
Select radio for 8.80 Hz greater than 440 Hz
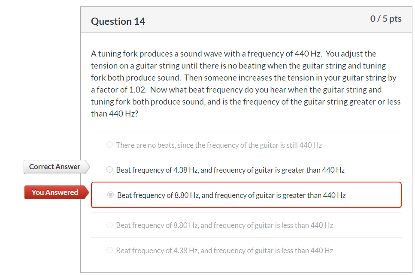[x=110, y=195]
